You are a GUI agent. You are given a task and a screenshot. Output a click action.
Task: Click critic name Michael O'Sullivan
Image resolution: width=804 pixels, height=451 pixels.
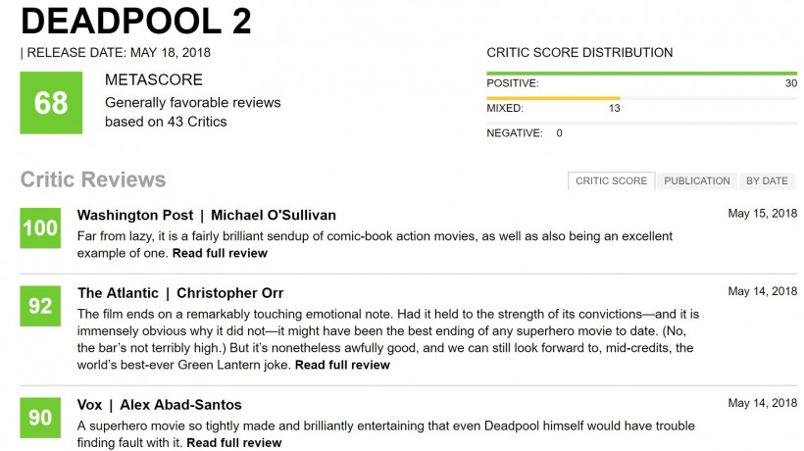[274, 216]
